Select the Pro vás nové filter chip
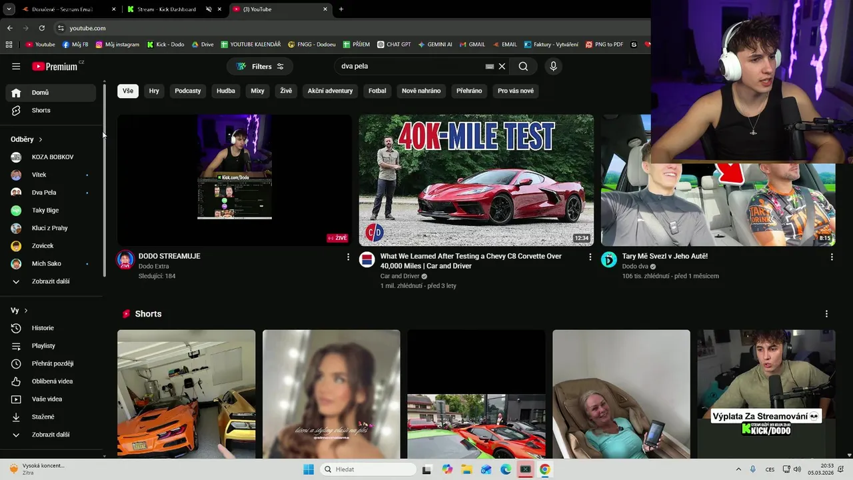Screen dimensions: 853x480 tap(516, 91)
